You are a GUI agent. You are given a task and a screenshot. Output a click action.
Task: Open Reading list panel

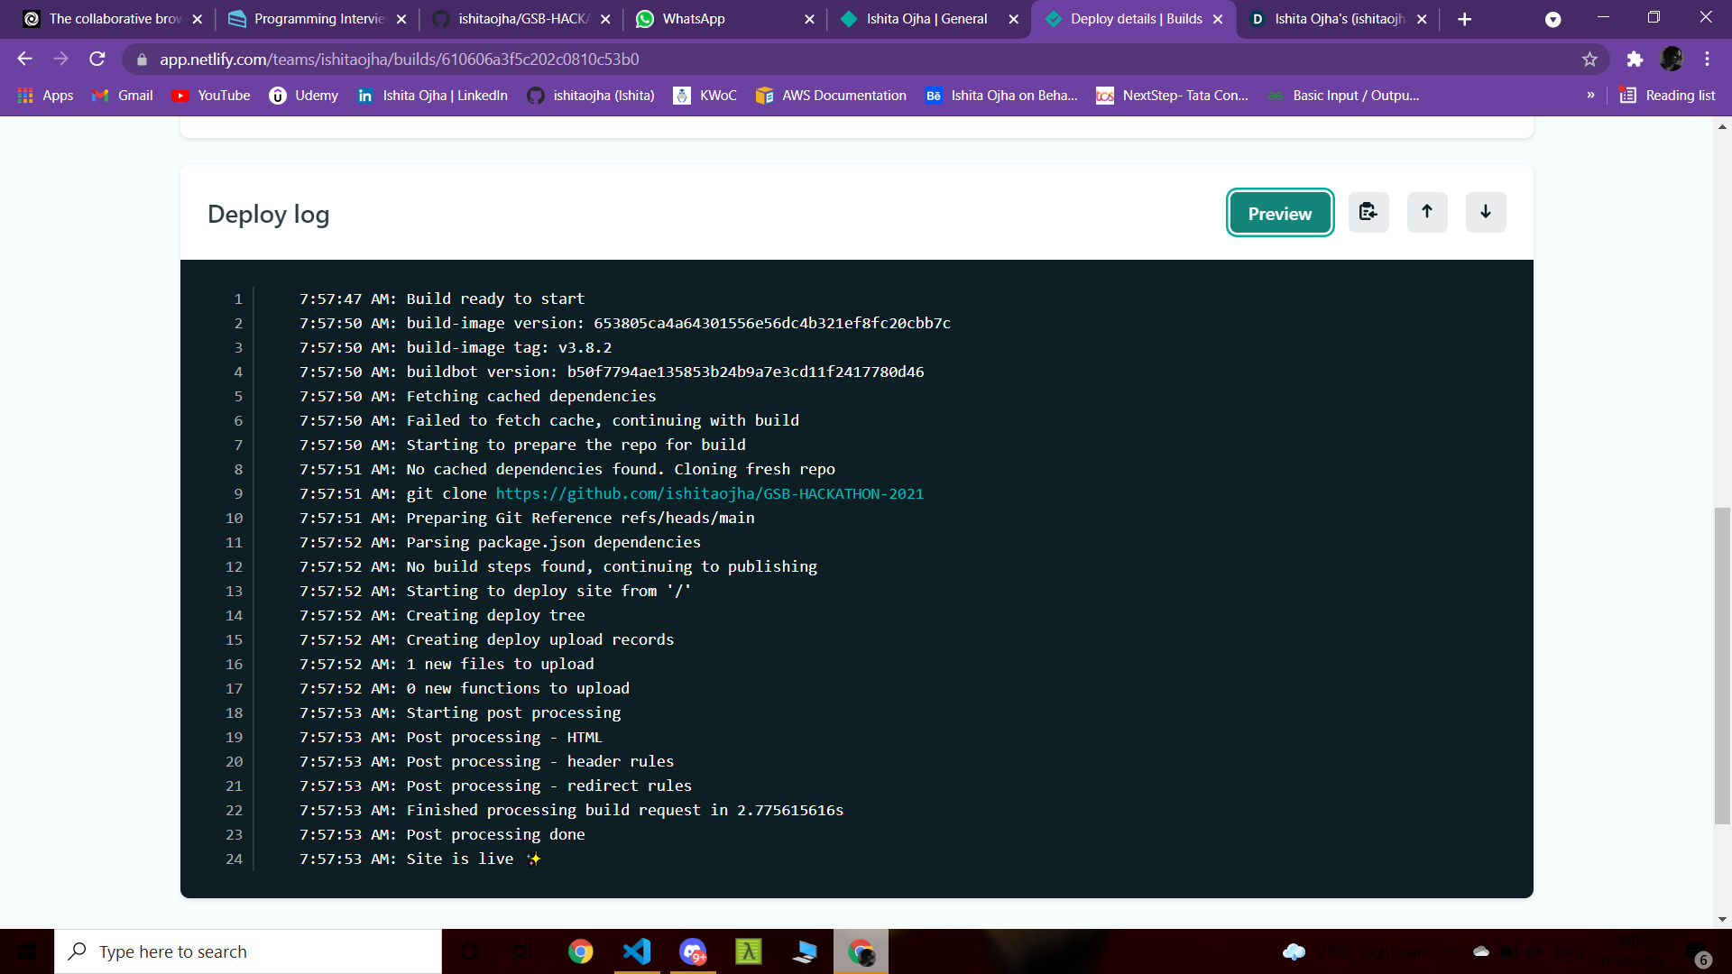click(x=1667, y=96)
